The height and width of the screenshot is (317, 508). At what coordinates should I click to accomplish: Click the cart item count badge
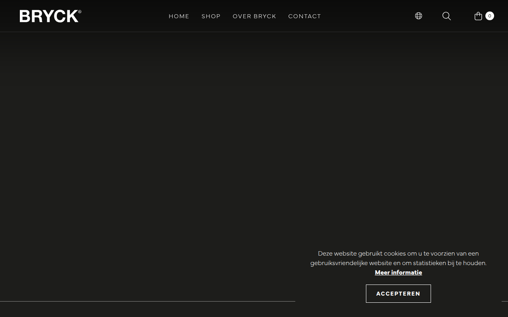pyautogui.click(x=490, y=16)
